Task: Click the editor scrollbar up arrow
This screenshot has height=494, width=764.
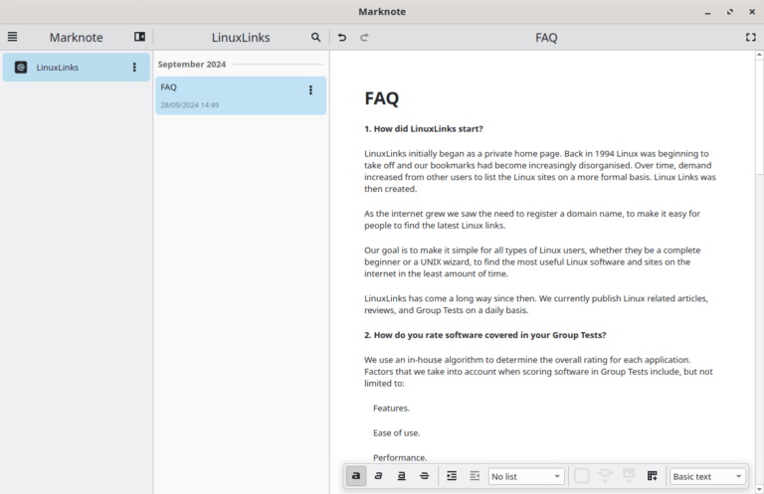Action: click(759, 55)
